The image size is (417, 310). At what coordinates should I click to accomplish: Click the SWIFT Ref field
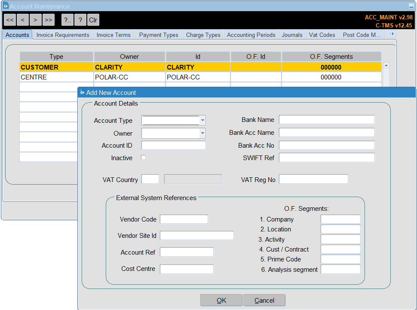327,158
